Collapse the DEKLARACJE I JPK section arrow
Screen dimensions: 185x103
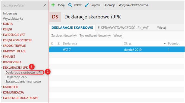[x=2, y=67]
